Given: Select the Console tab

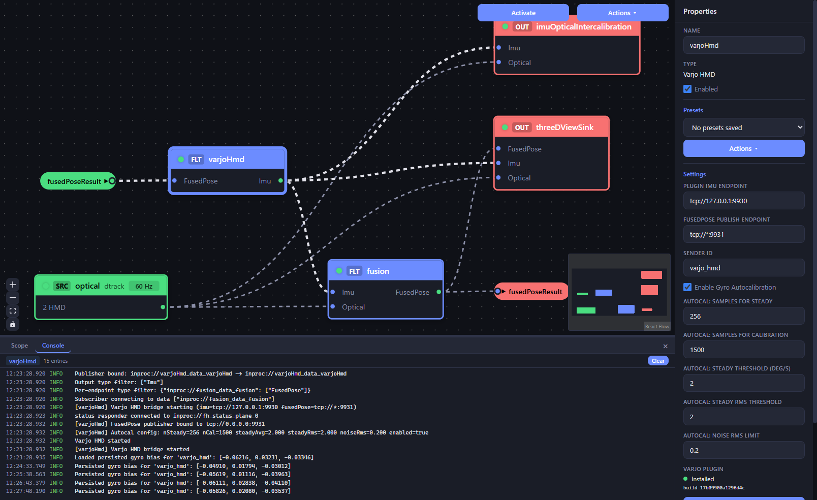Looking at the screenshot, I should [53, 346].
